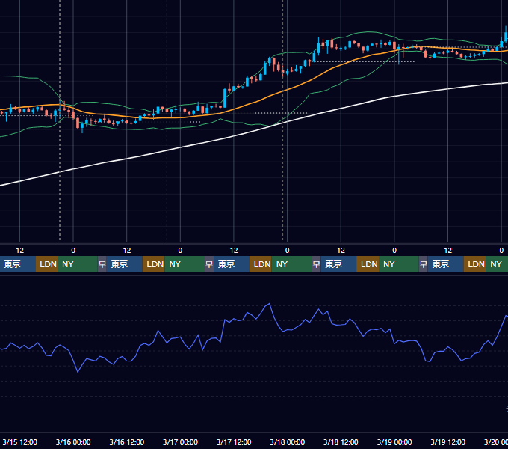Screen dimensions: 508x449
Task: Click the 東京 session block spanning 3/17 12:00
Action: 232,264
